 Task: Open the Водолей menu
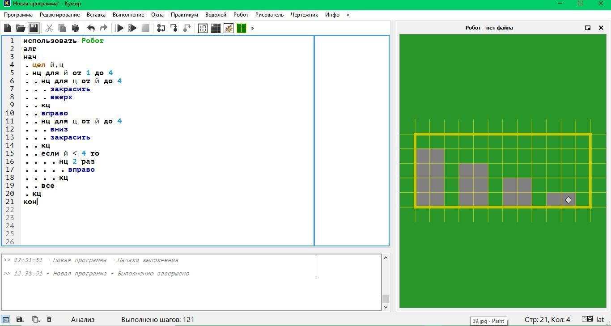pyautogui.click(x=216, y=15)
